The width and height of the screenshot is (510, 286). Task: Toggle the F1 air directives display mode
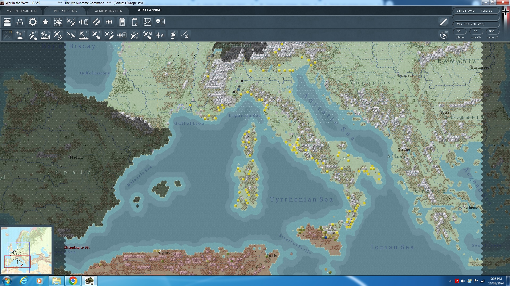click(7, 35)
